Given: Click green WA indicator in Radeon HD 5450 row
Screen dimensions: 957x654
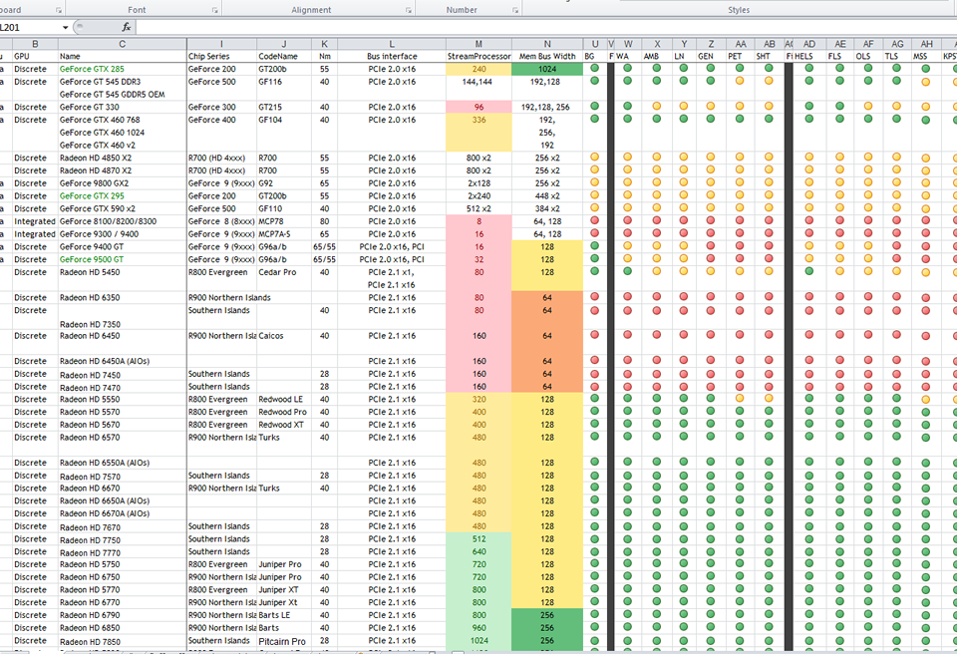Looking at the screenshot, I should [627, 271].
